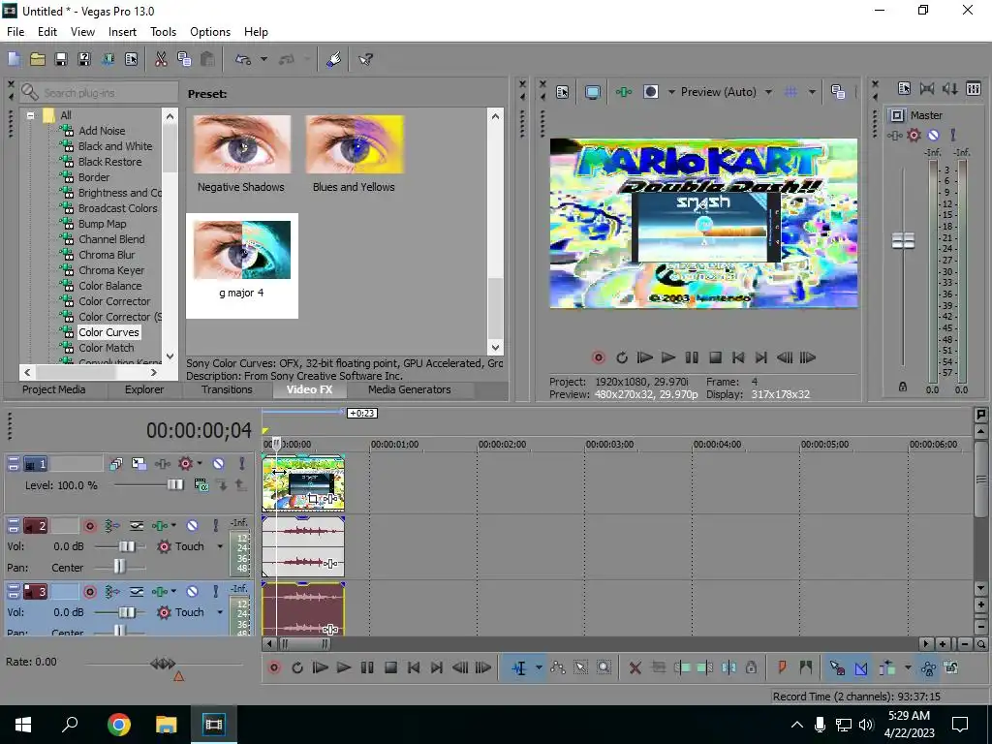Open the Project Video Properties icon in preview
The width and height of the screenshot is (992, 744).
(x=563, y=92)
